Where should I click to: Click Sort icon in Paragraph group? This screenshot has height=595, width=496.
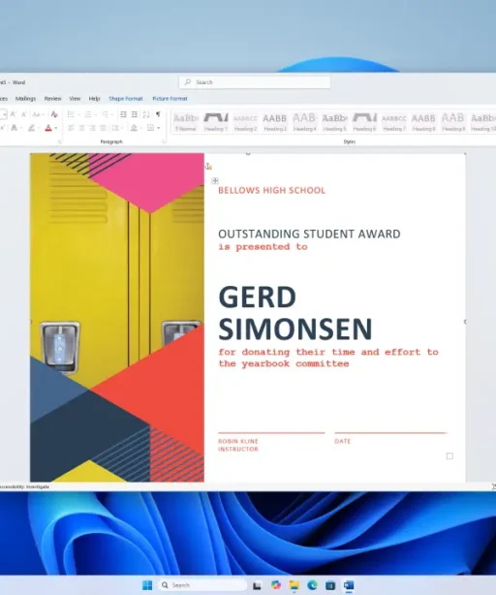146,114
